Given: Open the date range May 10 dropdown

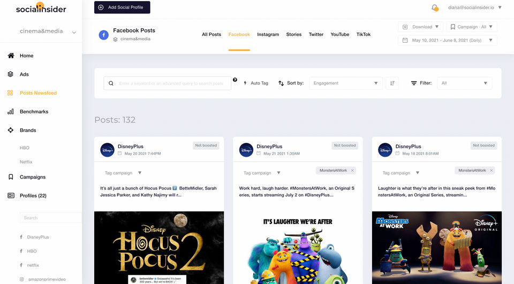Looking at the screenshot, I should click(448, 40).
